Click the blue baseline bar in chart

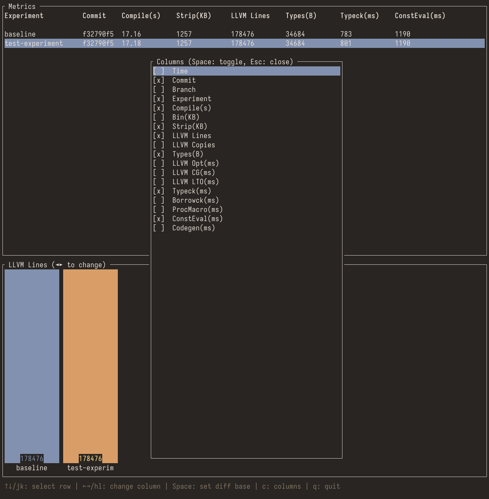32,362
